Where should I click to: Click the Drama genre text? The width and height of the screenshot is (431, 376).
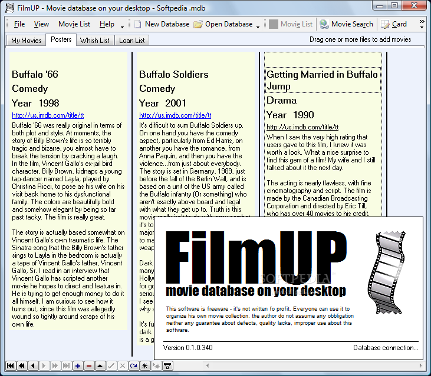(x=281, y=101)
